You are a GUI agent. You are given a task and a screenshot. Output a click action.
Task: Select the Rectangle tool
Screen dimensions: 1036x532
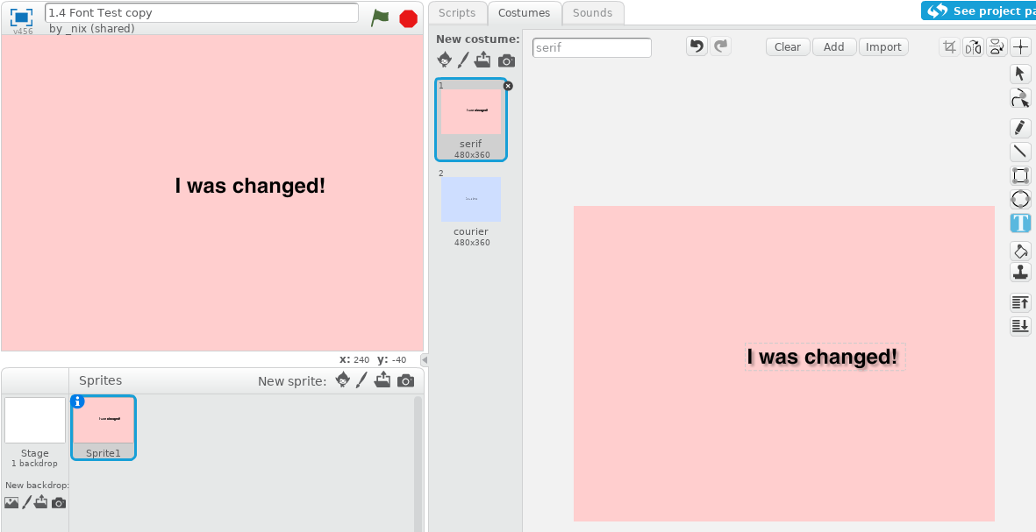(x=1020, y=174)
